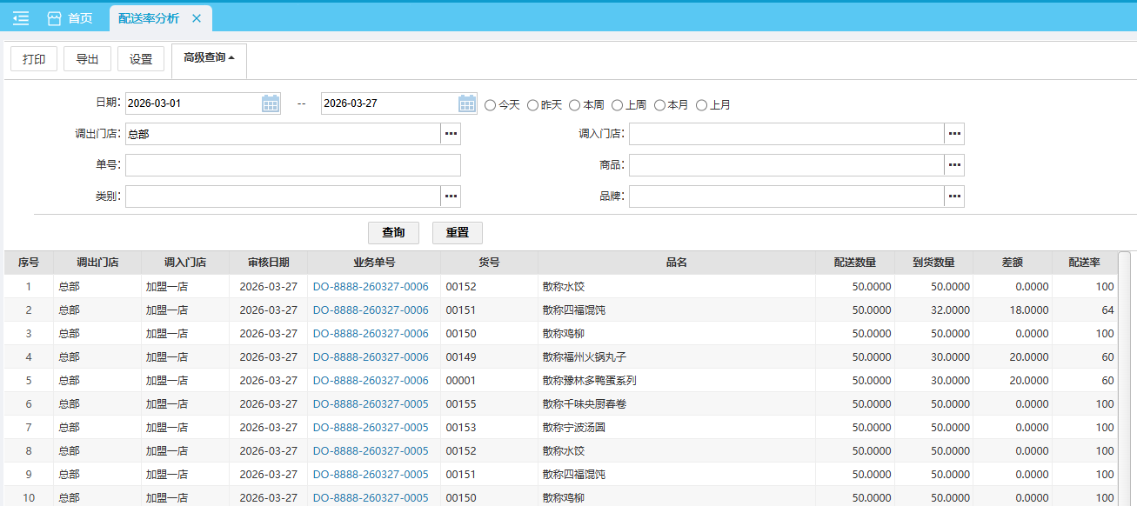The image size is (1137, 506).
Task: Click the 单号 input field
Action: pos(292,165)
